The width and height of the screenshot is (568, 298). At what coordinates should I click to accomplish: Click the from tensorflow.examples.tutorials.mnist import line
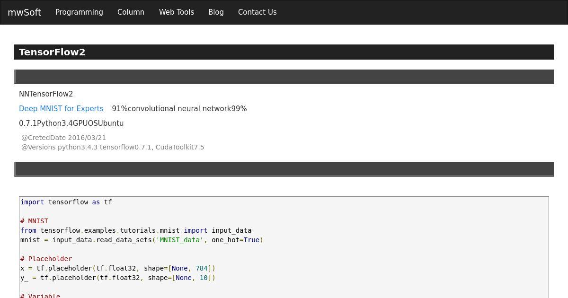[x=136, y=230]
